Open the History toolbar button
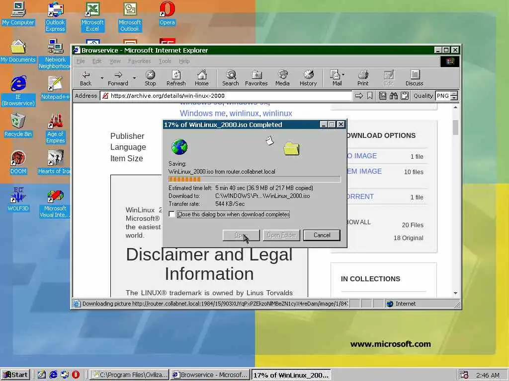 point(308,78)
